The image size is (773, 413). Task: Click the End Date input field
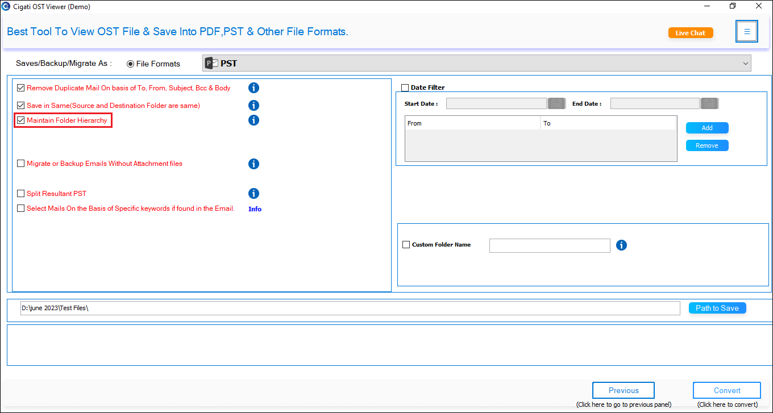(655, 103)
